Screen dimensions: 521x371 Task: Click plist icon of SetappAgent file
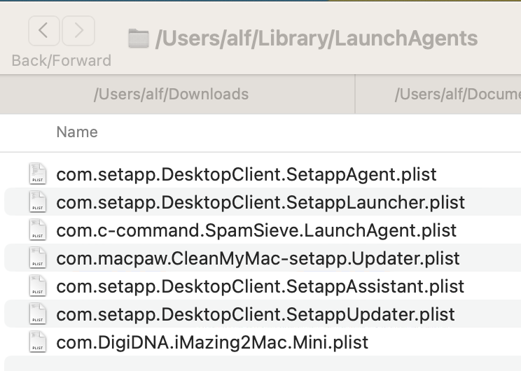(x=38, y=174)
